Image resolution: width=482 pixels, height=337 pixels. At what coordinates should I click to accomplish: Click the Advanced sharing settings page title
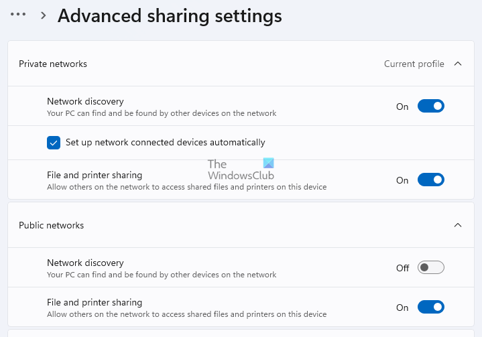click(x=170, y=15)
